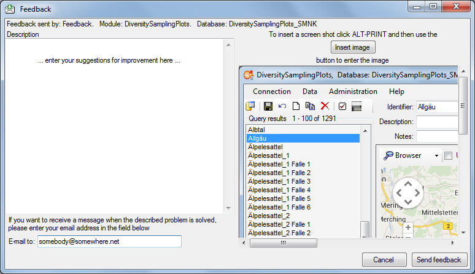
Task: Select Älpelesattel_1 Falle 4 entry
Action: pyautogui.click(x=303, y=190)
